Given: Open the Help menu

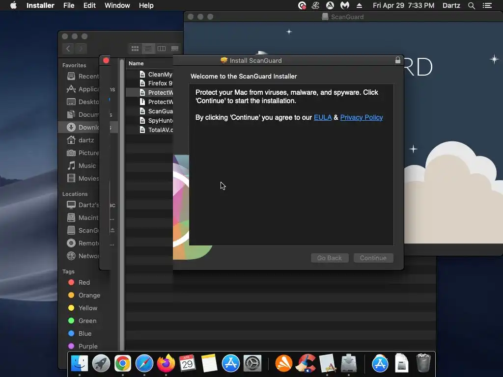Looking at the screenshot, I should pyautogui.click(x=146, y=5).
